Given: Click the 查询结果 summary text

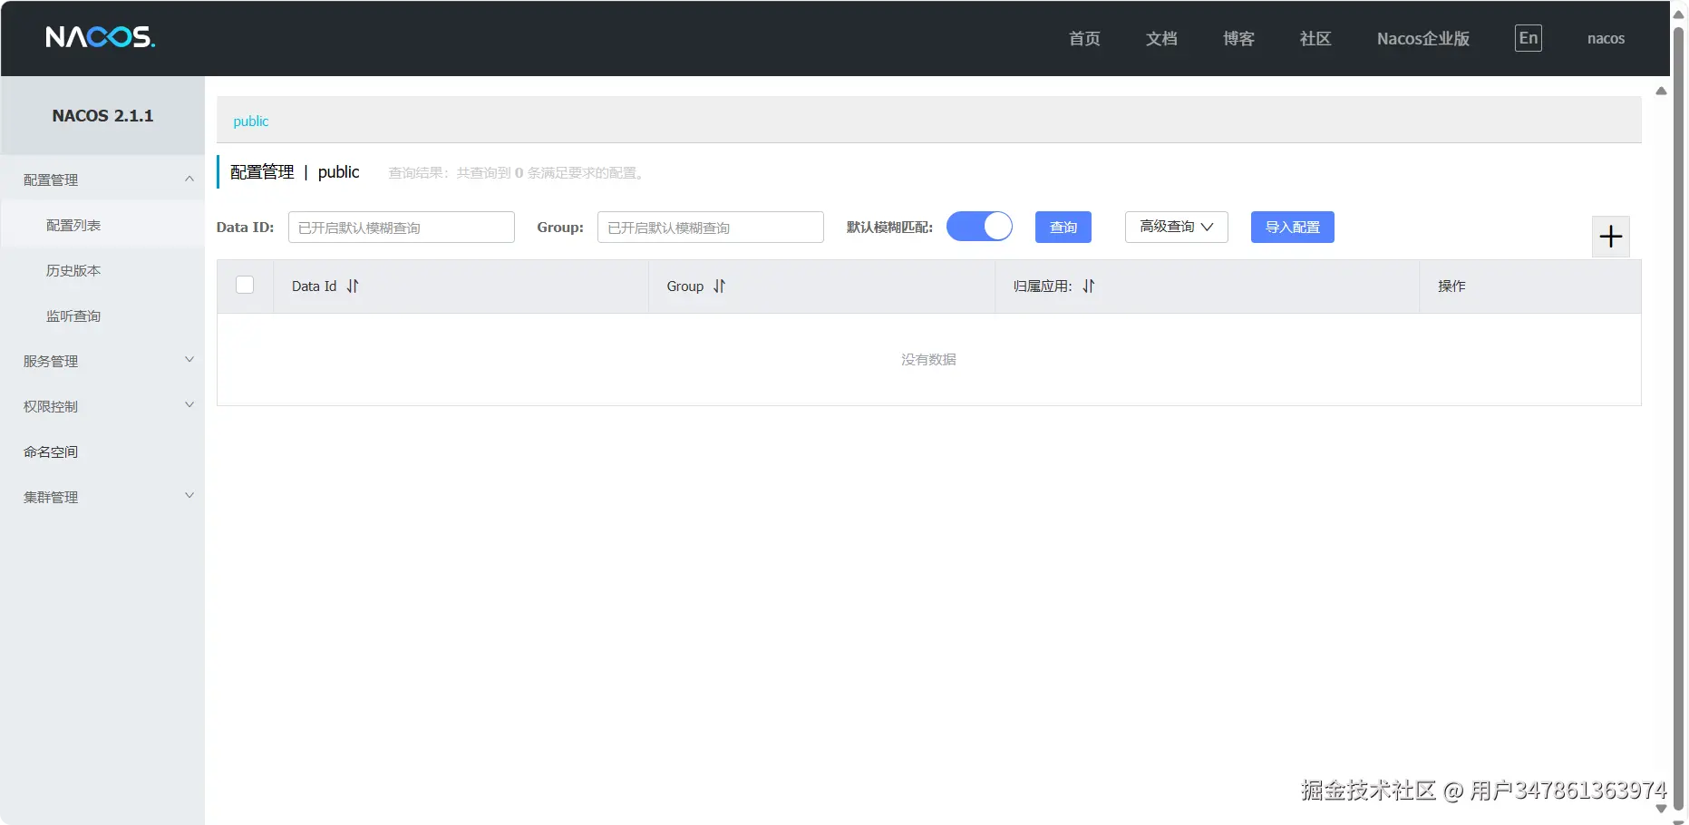Looking at the screenshot, I should coord(519,173).
